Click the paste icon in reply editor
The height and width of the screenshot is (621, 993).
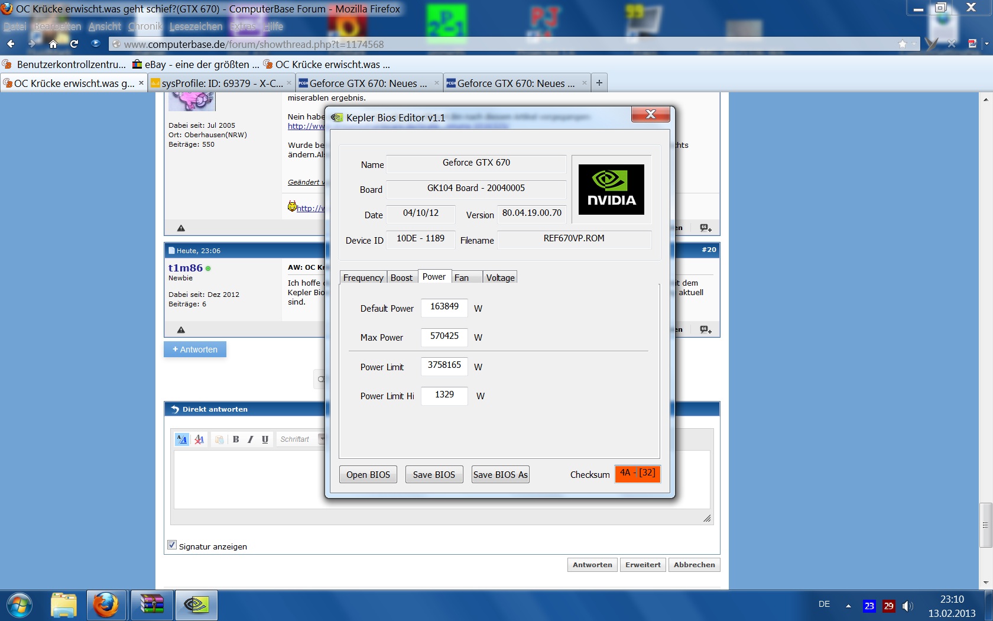pyautogui.click(x=219, y=439)
